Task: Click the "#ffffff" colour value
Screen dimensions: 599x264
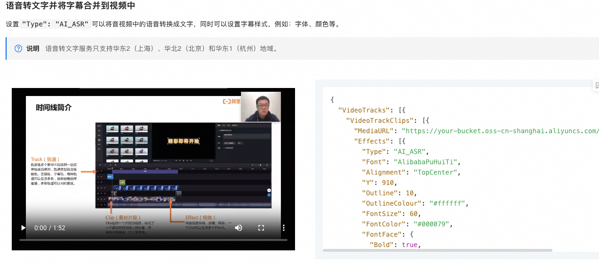Action: [x=447, y=203]
